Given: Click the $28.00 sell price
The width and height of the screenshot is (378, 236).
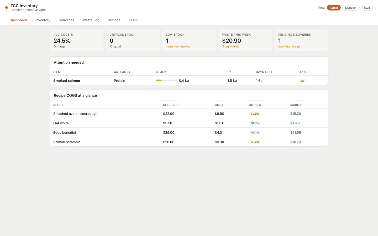Looking at the screenshot, I should pyautogui.click(x=169, y=142).
